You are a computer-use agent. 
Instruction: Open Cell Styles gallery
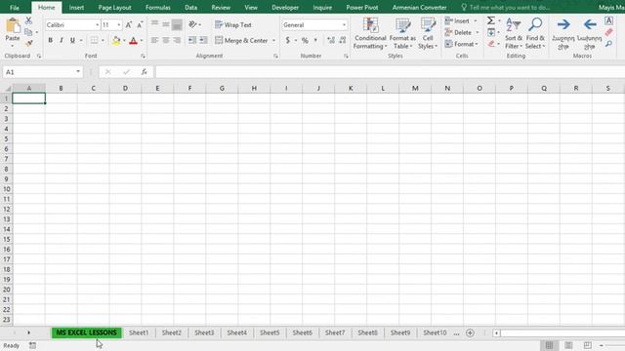point(428,33)
